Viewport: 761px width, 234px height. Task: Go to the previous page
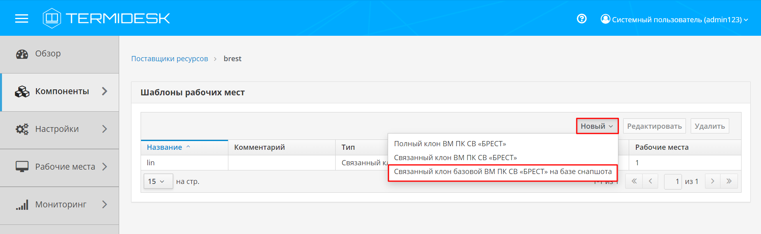[x=650, y=181]
